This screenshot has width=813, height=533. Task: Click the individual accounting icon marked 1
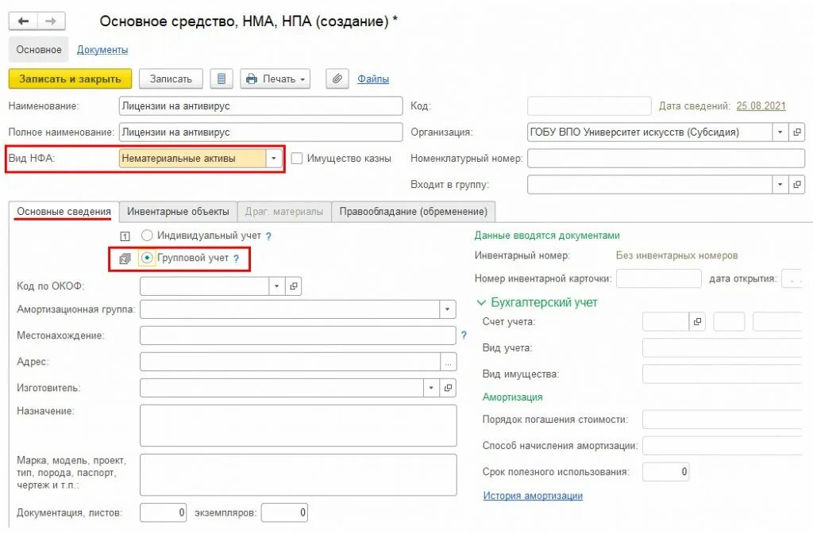pyautogui.click(x=125, y=236)
